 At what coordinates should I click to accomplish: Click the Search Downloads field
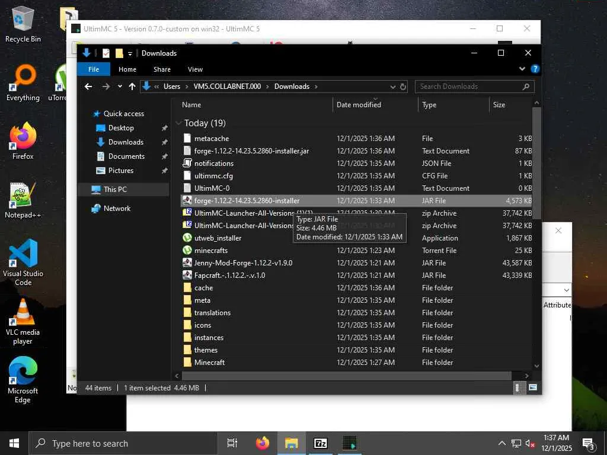[475, 86]
